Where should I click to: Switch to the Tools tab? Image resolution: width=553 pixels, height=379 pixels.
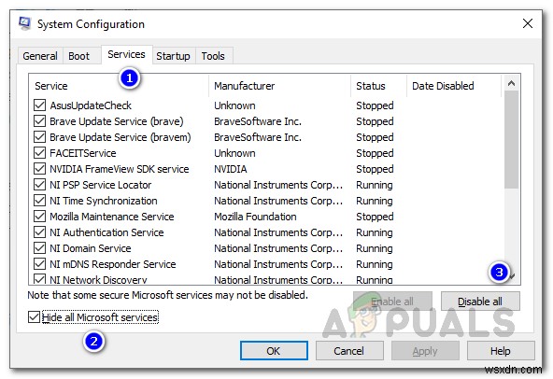pyautogui.click(x=213, y=56)
